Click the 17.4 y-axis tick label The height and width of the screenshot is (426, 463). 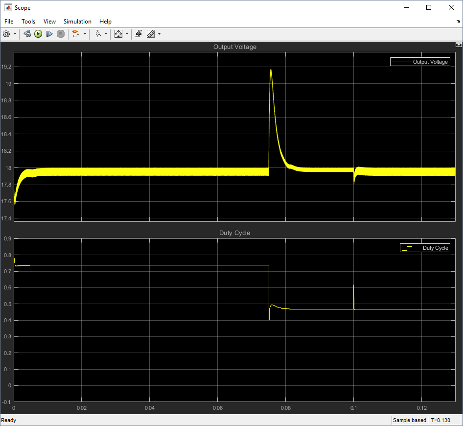(x=6, y=218)
